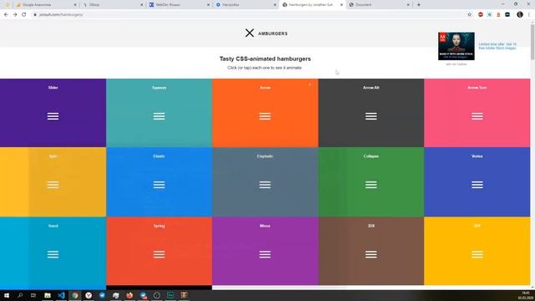The width and height of the screenshot is (535, 301).
Task: Go back with the browser back arrow
Action: (x=6, y=15)
